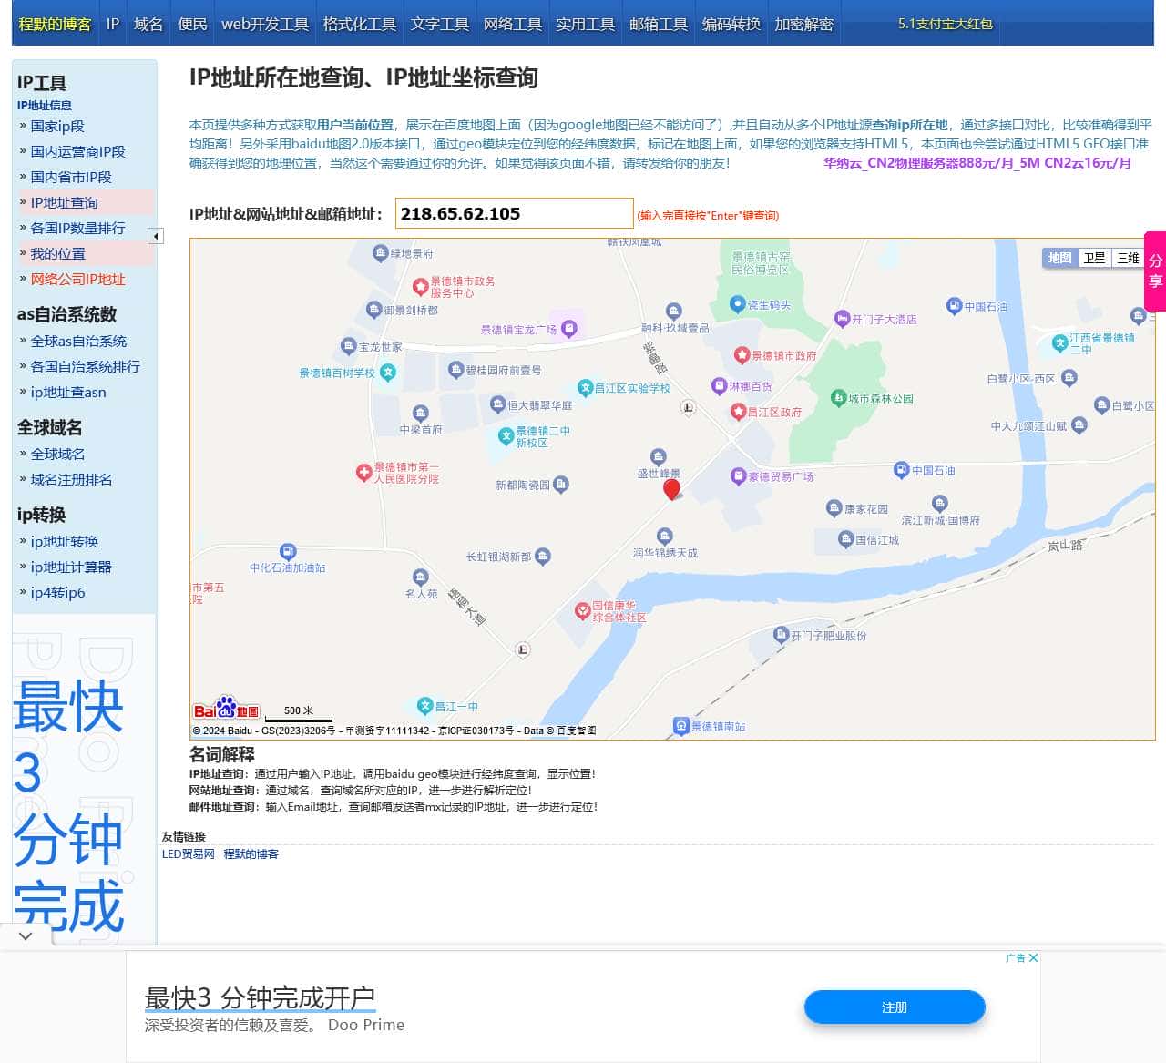Viewport: 1166px width, 1063px height.
Task: Visit the LED贸易网 friendly link
Action: point(187,853)
